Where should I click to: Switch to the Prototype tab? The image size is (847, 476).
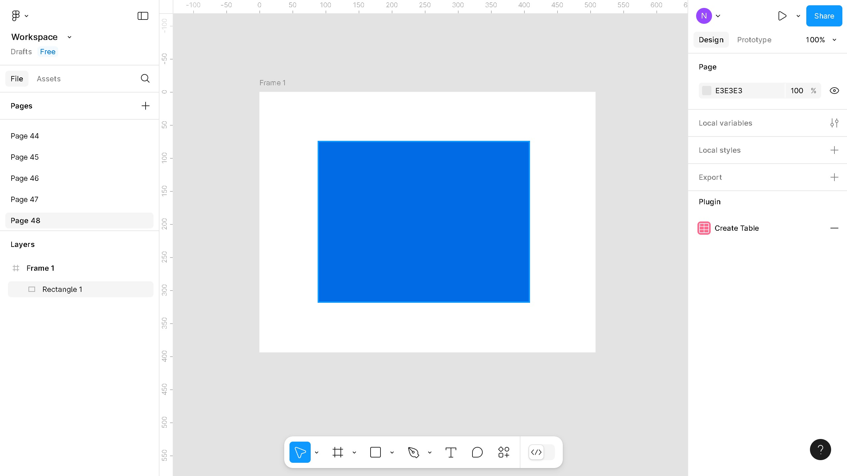(x=754, y=40)
